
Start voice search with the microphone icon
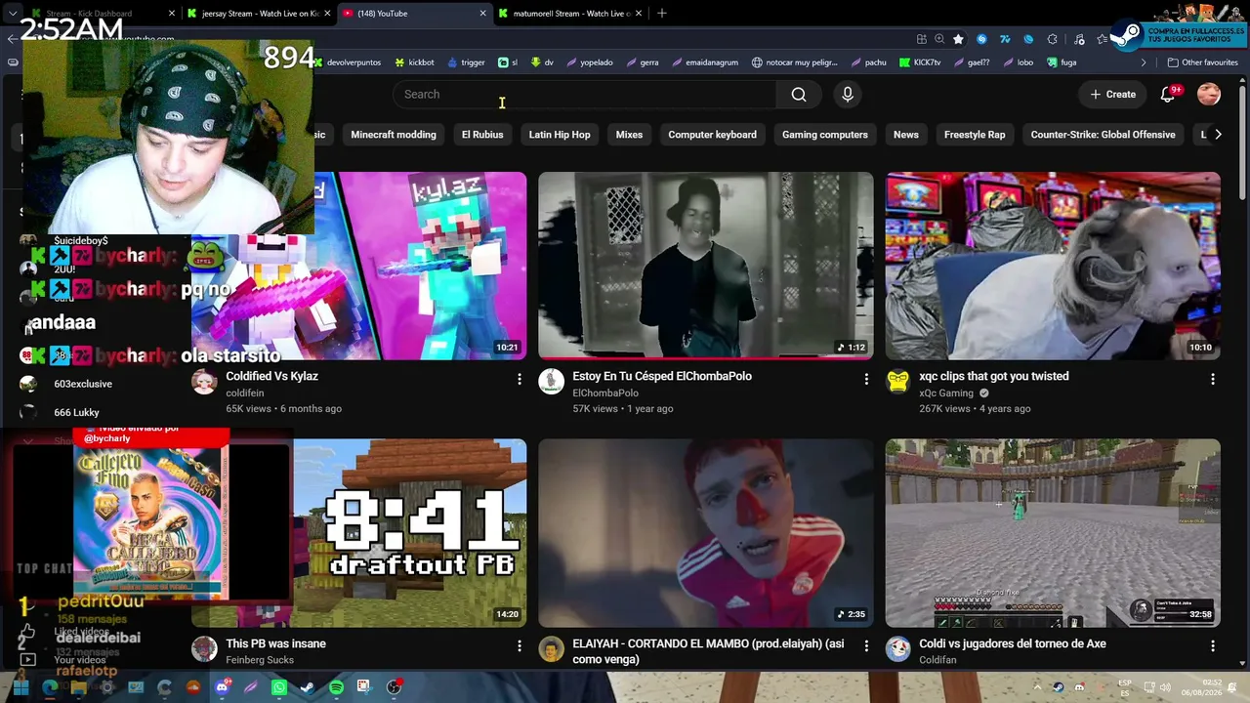point(848,95)
